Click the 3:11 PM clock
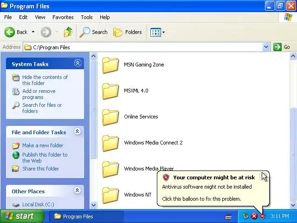Viewport: 297px width, 223px height. [280, 216]
